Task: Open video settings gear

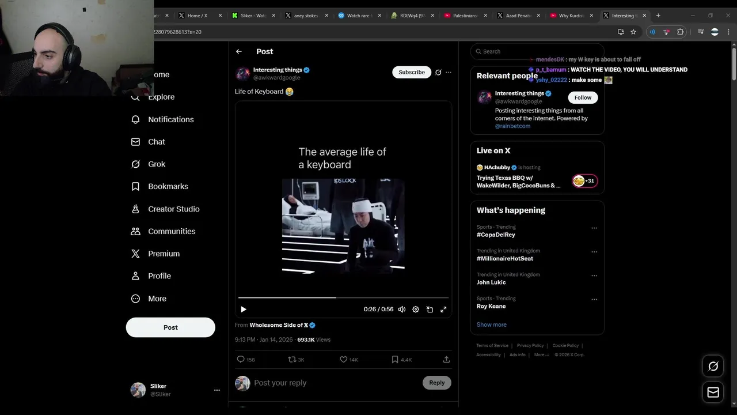Action: point(416,310)
